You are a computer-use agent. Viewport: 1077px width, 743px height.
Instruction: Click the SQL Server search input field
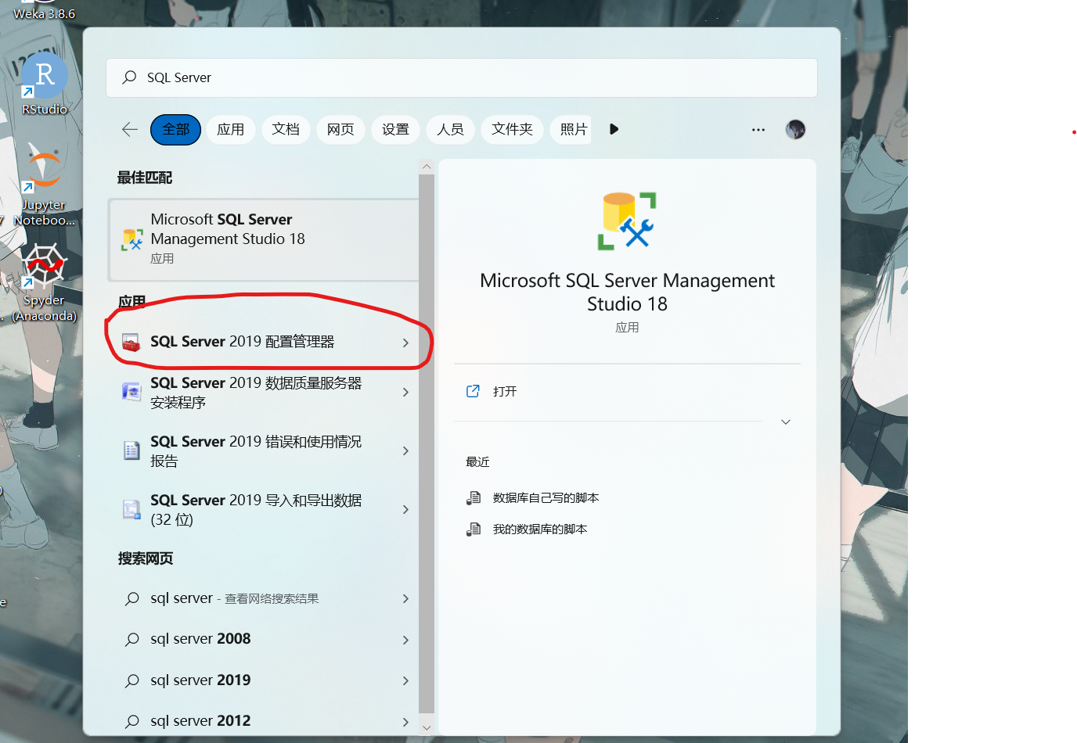point(462,77)
